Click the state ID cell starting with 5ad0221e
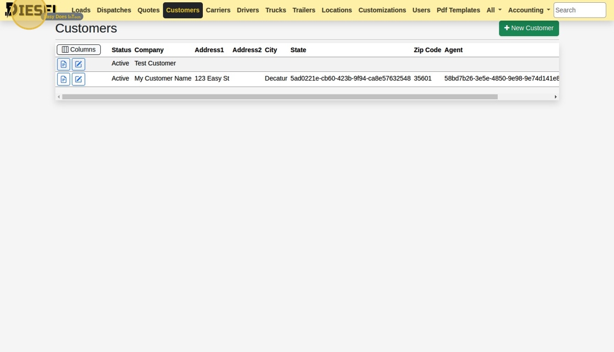The height and width of the screenshot is (352, 614). coord(350,79)
